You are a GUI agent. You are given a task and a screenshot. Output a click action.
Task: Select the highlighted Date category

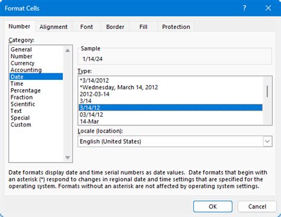[x=36, y=77]
